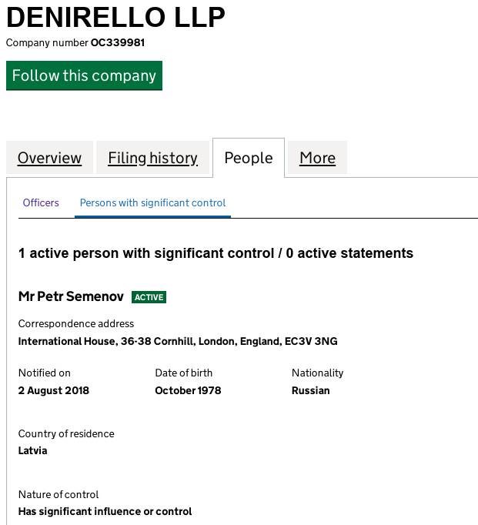Click the Follow this company button
The width and height of the screenshot is (478, 525).
[84, 75]
